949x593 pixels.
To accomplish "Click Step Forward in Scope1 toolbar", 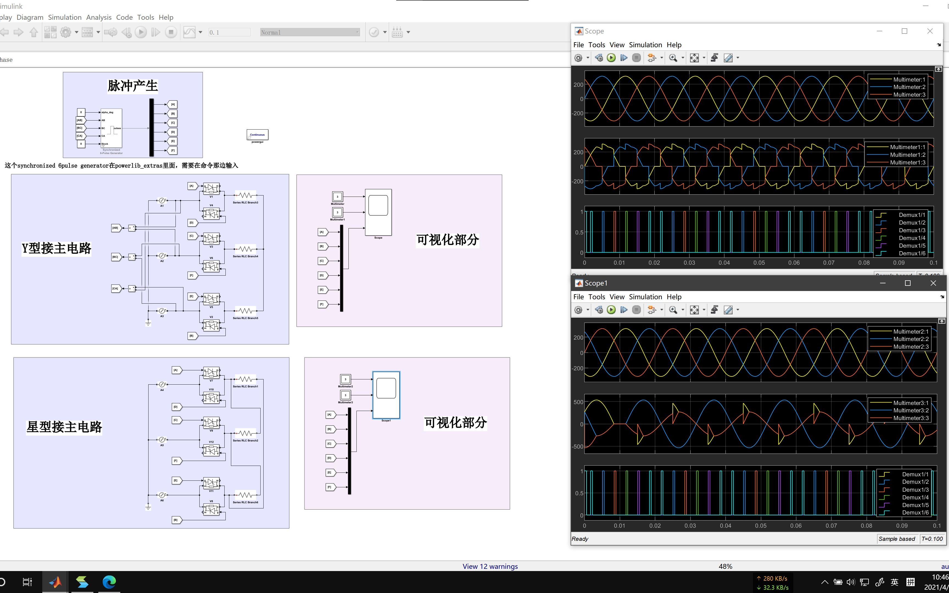I will pyautogui.click(x=624, y=310).
